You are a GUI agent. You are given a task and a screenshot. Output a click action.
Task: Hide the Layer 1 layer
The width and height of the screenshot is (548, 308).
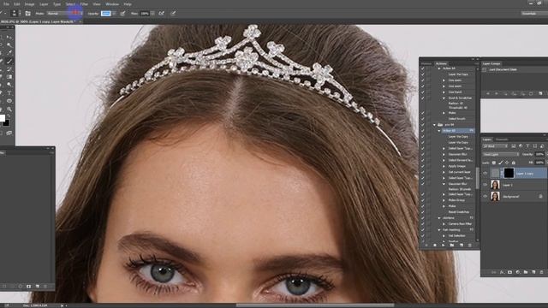[485, 185]
